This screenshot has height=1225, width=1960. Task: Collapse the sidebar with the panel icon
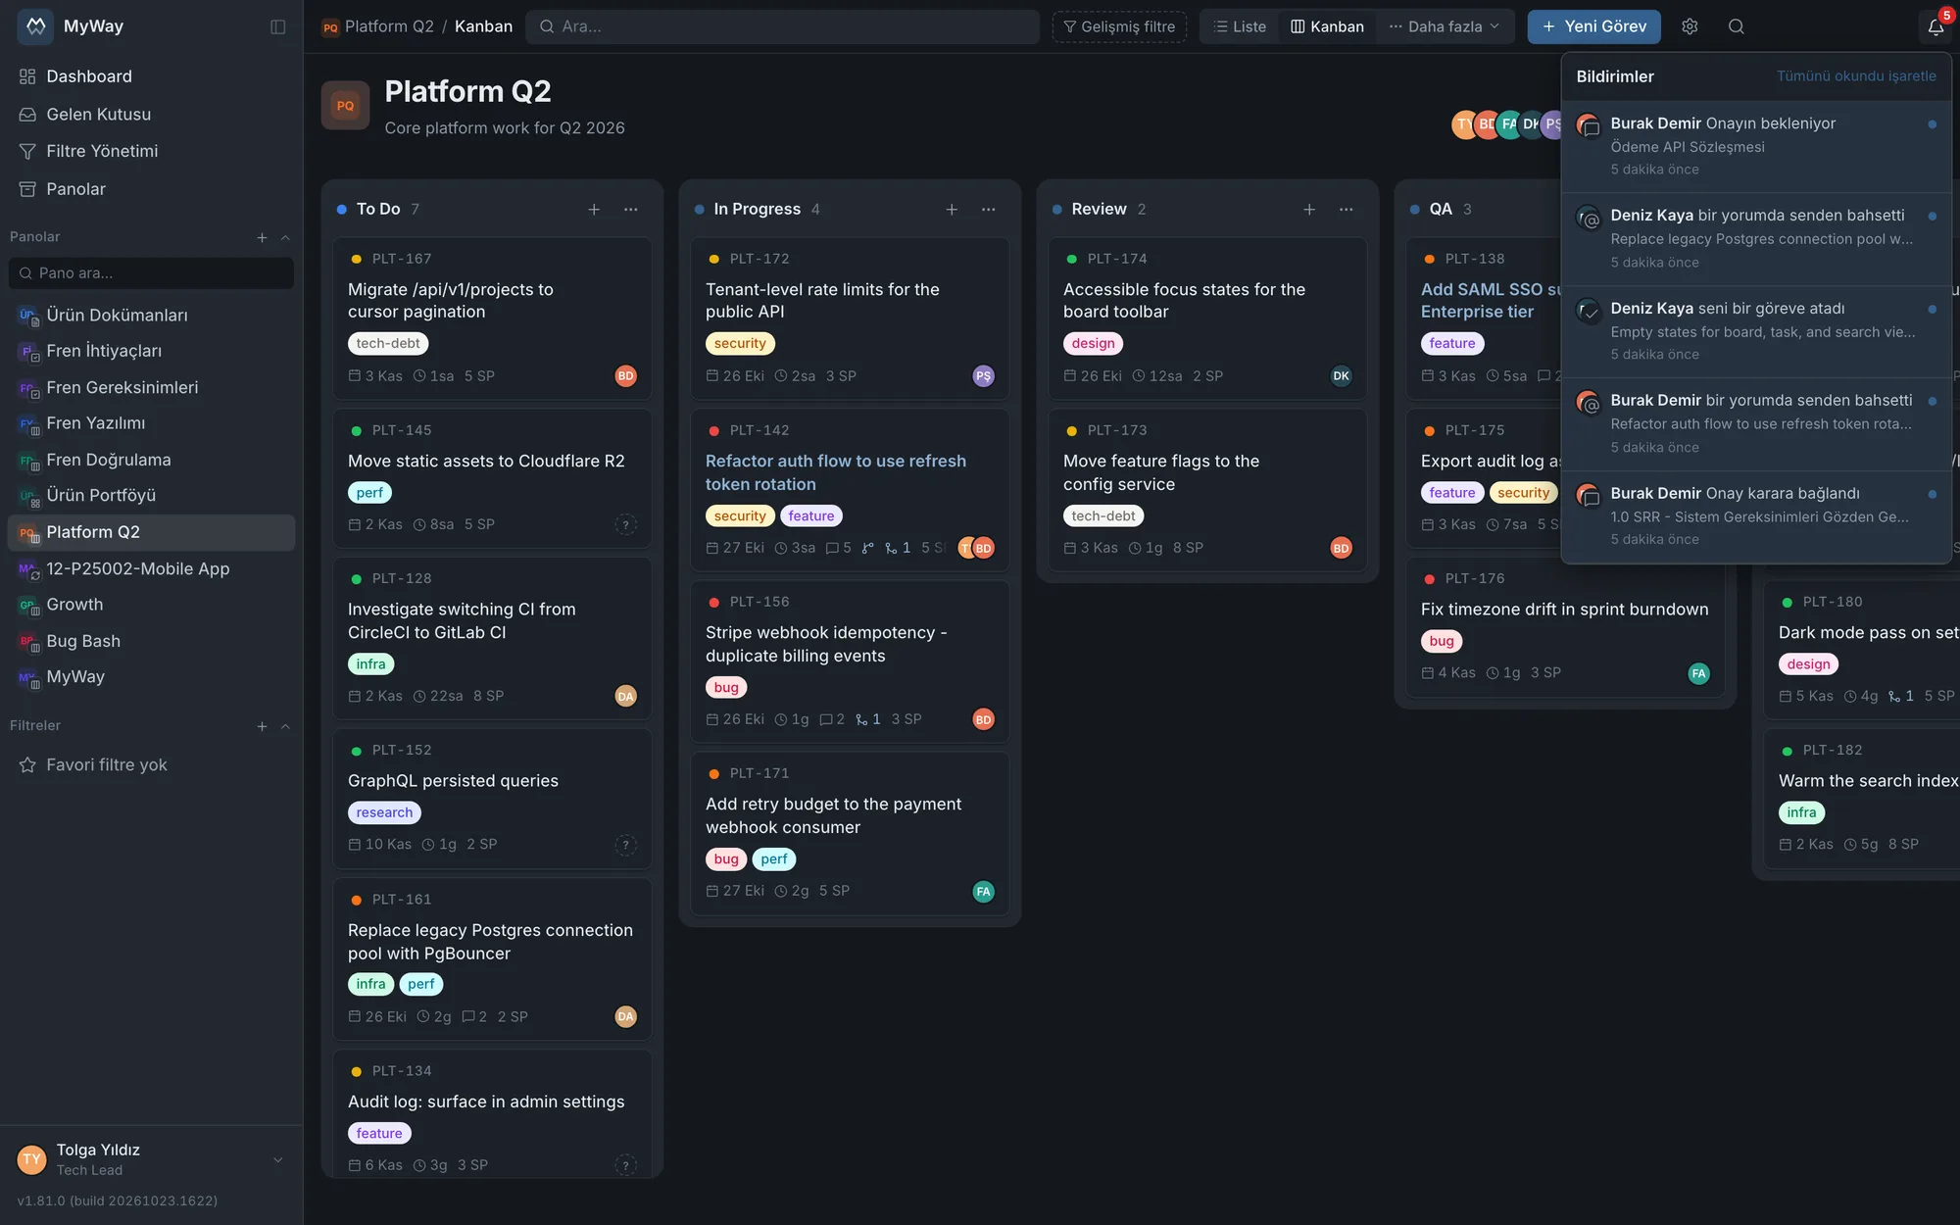coord(278,26)
